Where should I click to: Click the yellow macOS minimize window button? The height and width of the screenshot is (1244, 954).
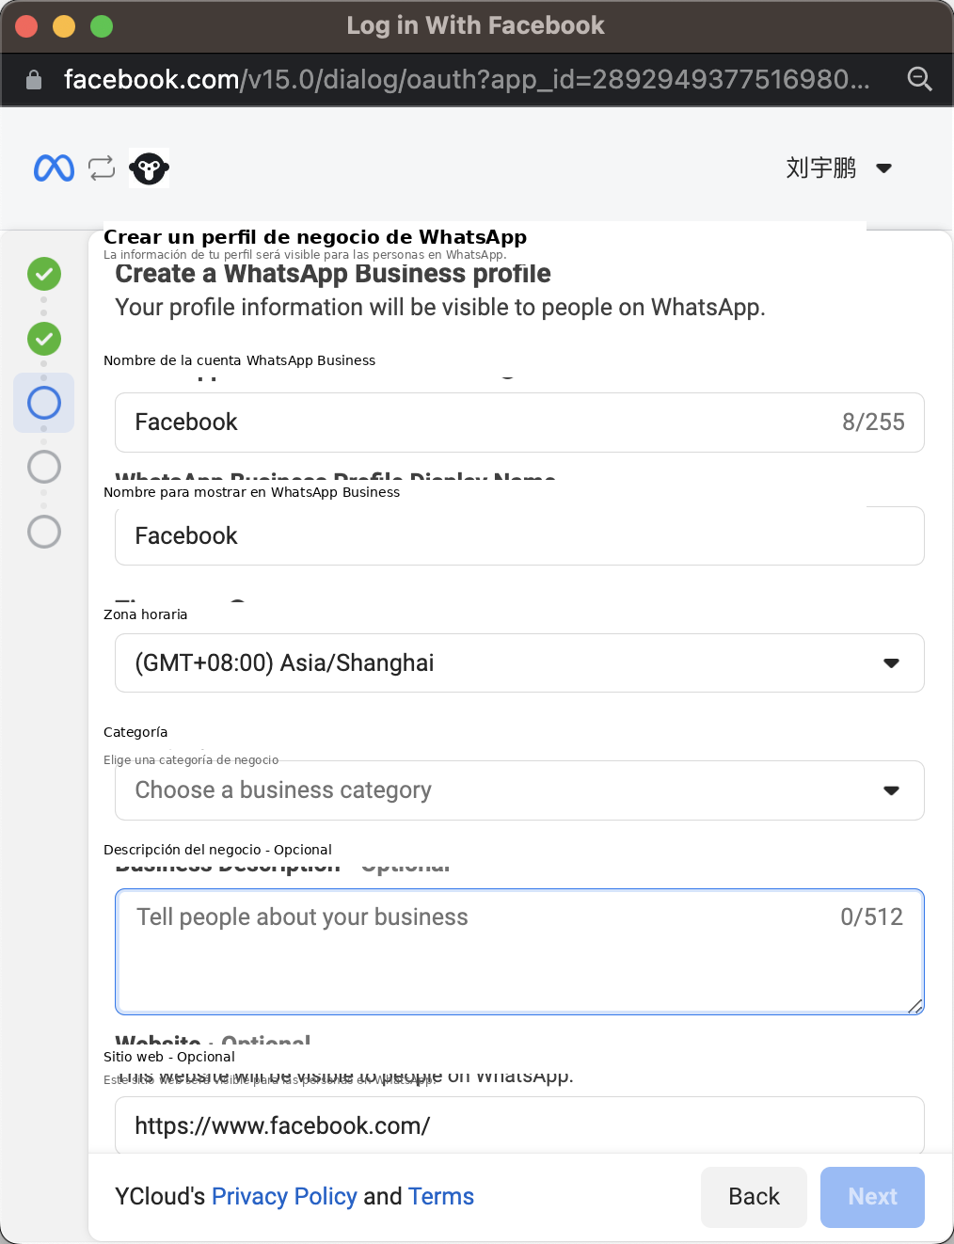tap(64, 26)
